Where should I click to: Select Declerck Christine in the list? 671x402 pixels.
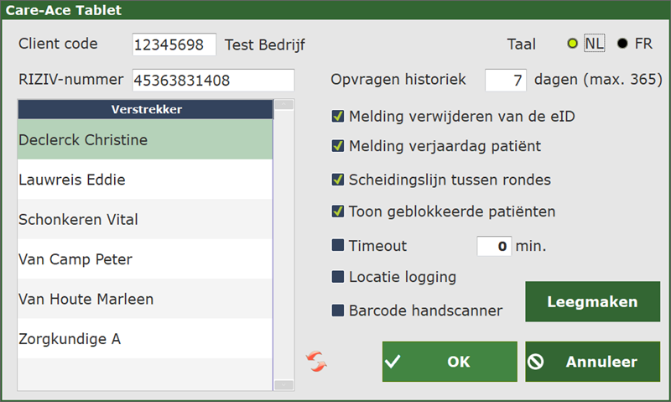145,140
